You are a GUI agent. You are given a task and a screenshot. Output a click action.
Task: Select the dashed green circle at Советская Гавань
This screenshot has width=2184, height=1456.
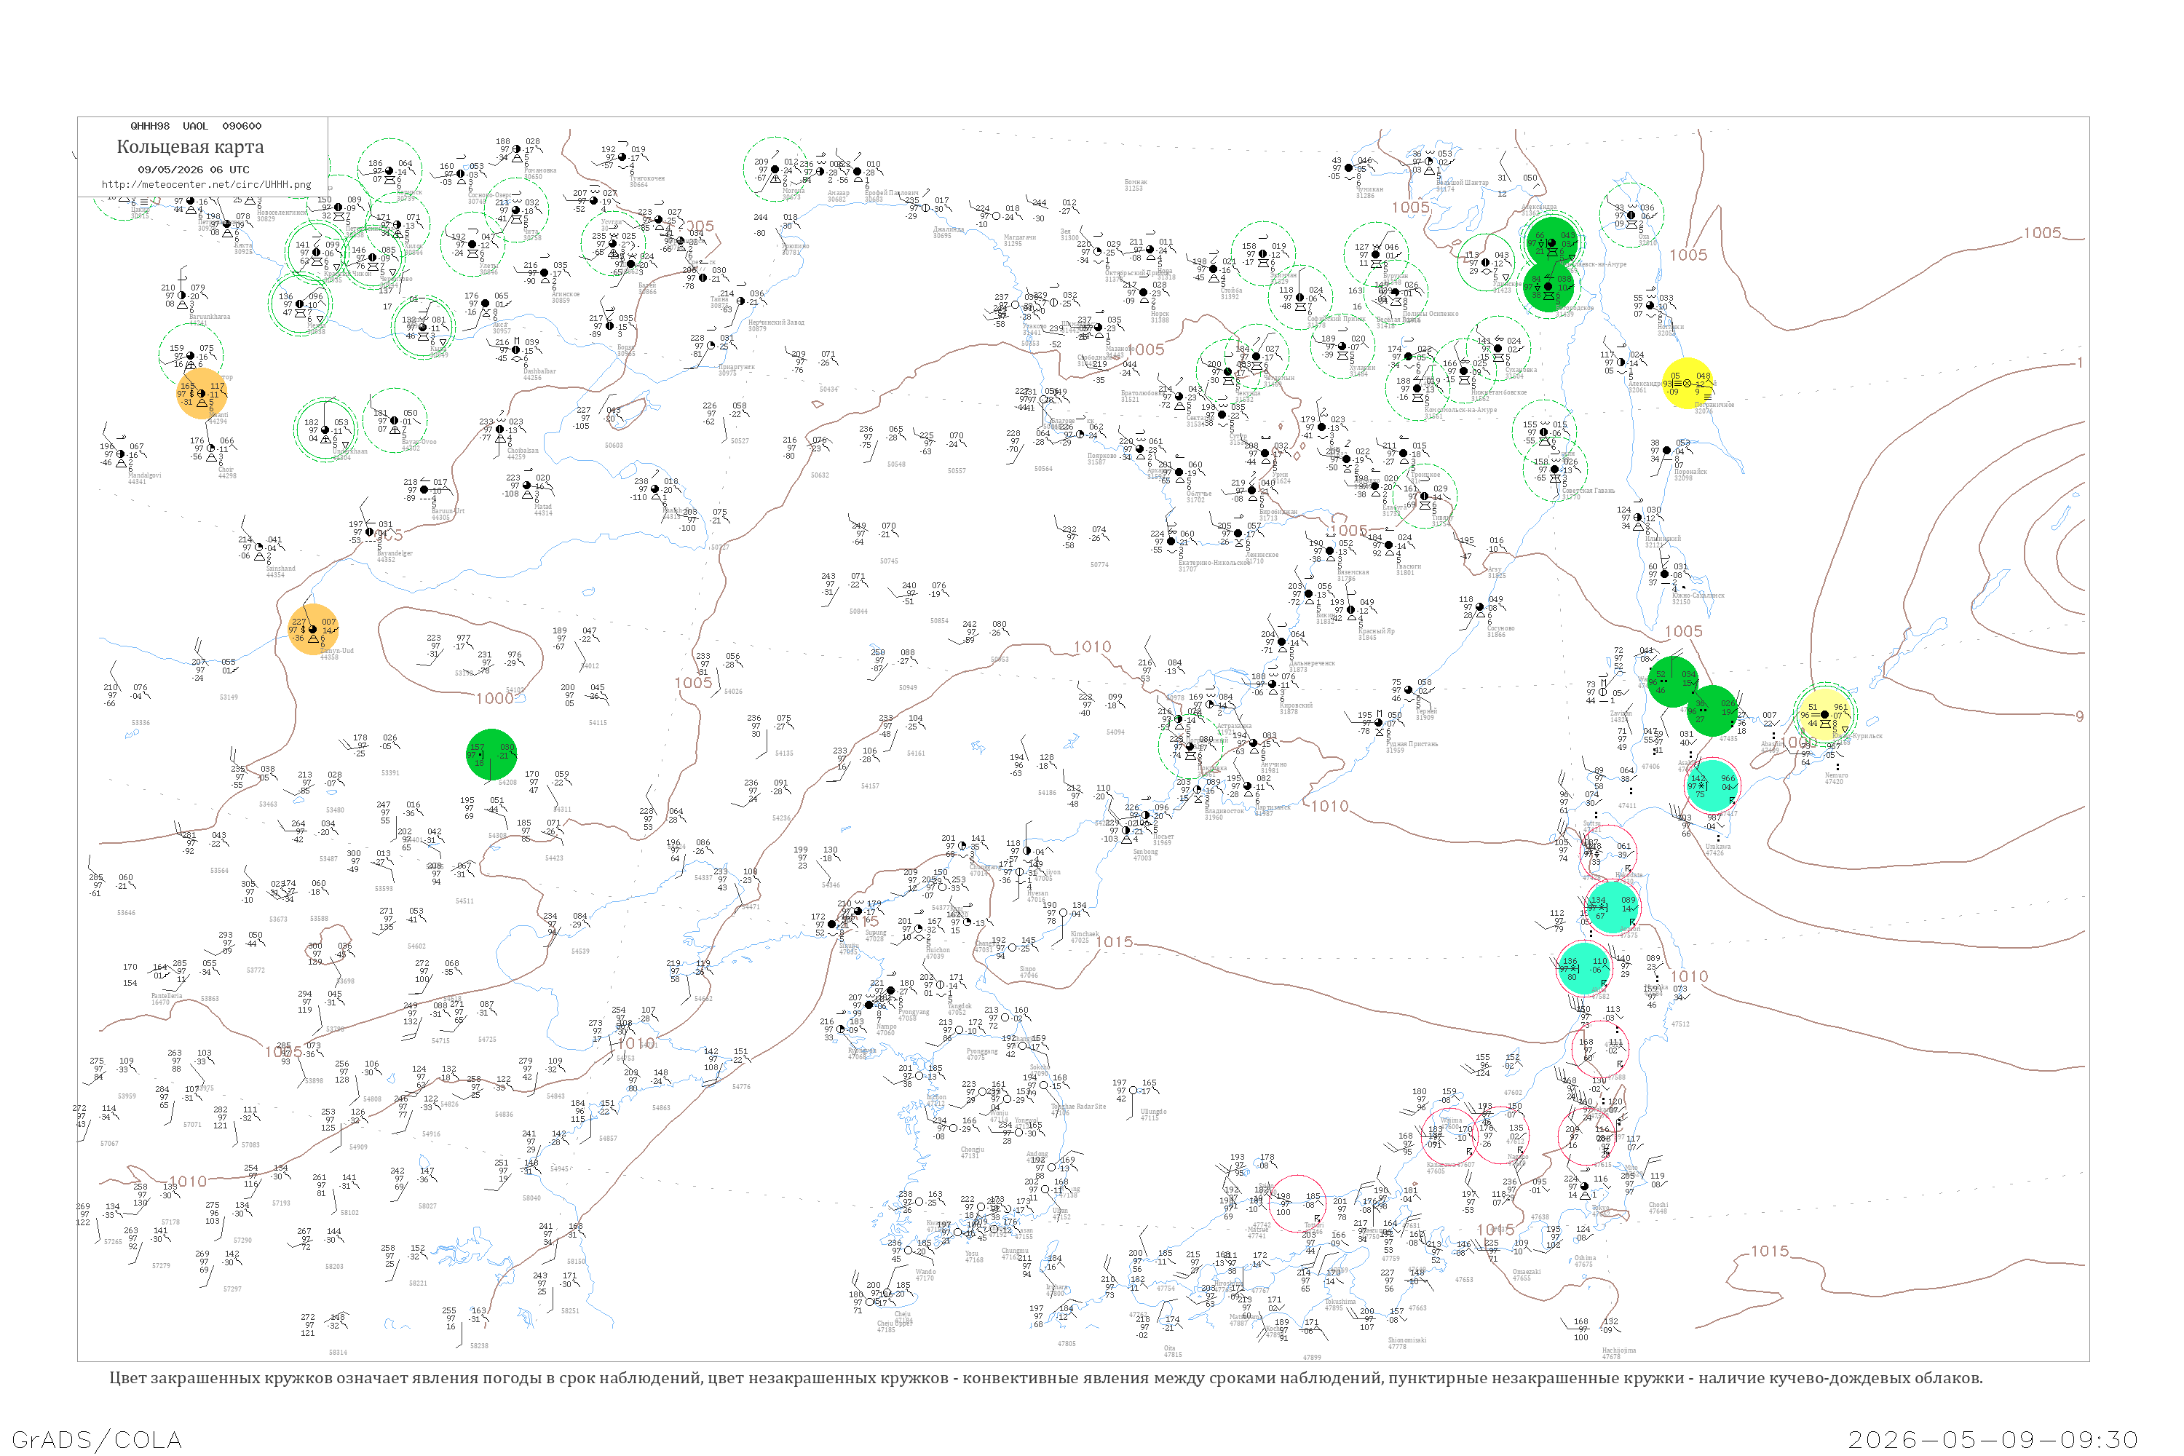(x=1554, y=470)
